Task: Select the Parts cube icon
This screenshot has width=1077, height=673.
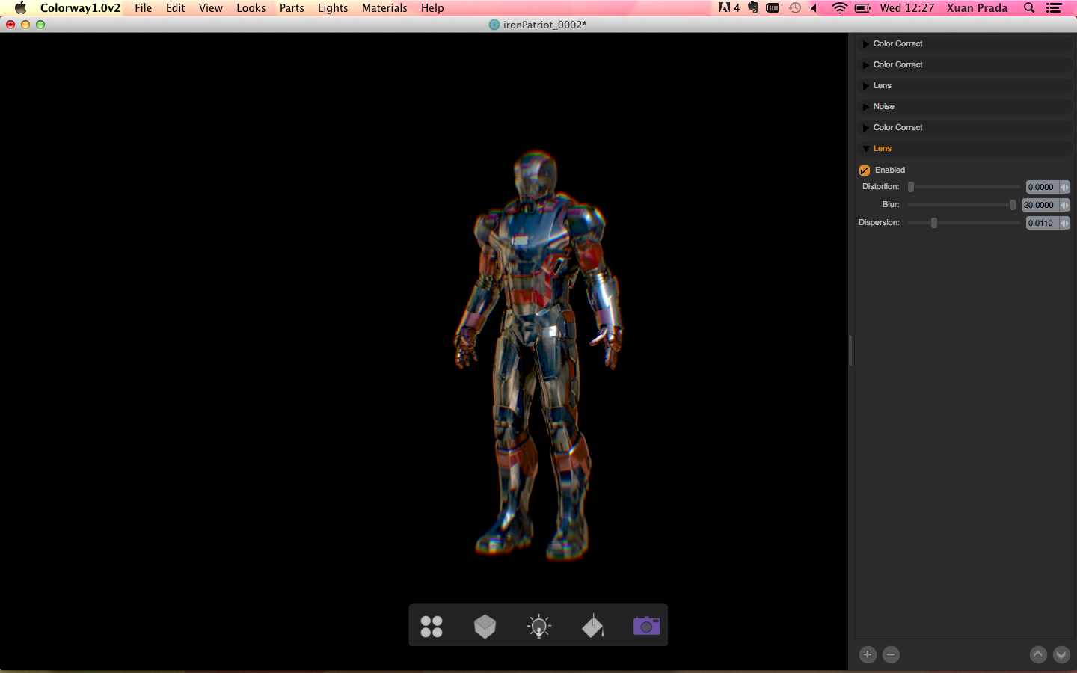Action: [x=485, y=626]
